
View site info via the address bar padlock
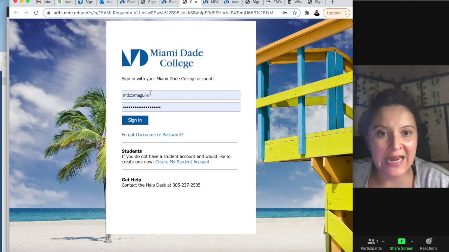pyautogui.click(x=49, y=13)
